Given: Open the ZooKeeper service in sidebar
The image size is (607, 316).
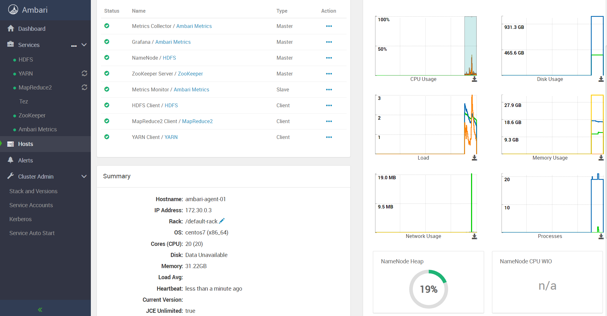Looking at the screenshot, I should click(32, 115).
